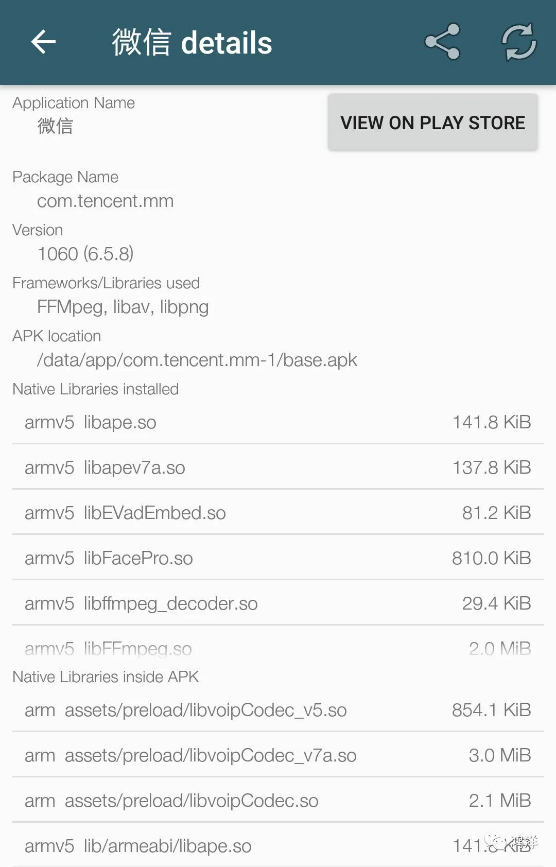The image size is (556, 867).
Task: Open the libEVadEmbed.so library entry
Action: (x=278, y=513)
